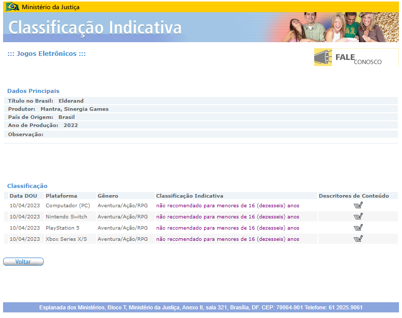Click the Jogos Eletrônicos section heading

click(x=46, y=53)
